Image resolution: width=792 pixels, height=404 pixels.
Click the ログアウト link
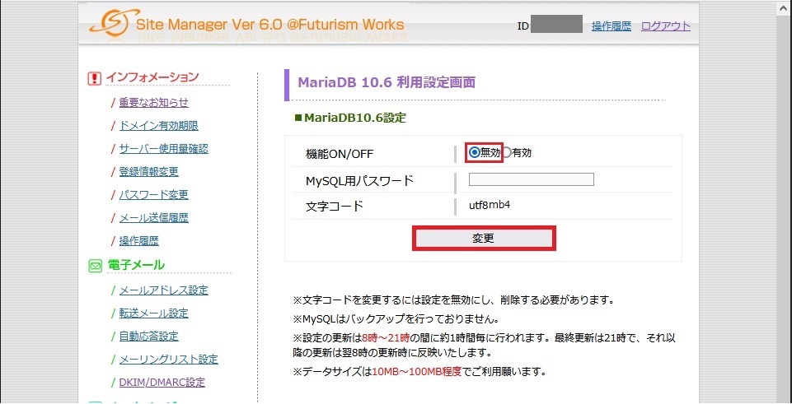(666, 26)
